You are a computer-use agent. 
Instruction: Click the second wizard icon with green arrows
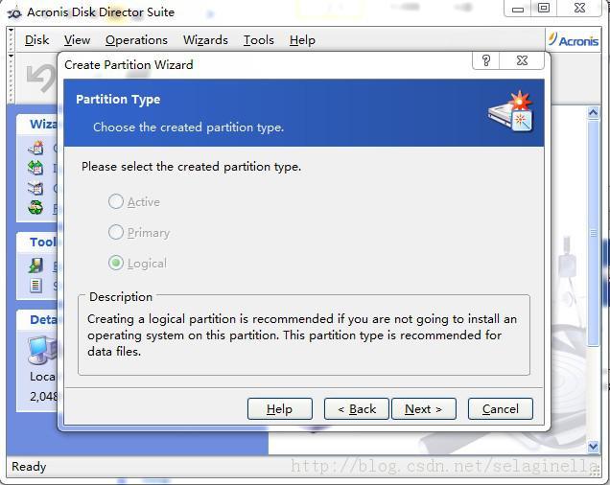click(x=35, y=168)
